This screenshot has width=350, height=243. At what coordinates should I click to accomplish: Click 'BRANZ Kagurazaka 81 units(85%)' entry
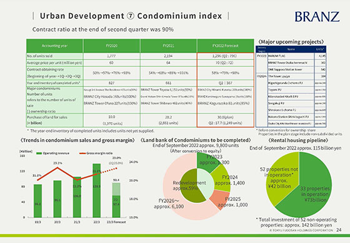pyautogui.click(x=224, y=103)
